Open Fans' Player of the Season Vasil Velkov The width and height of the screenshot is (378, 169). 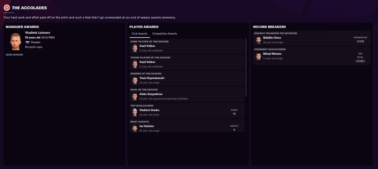(147, 46)
